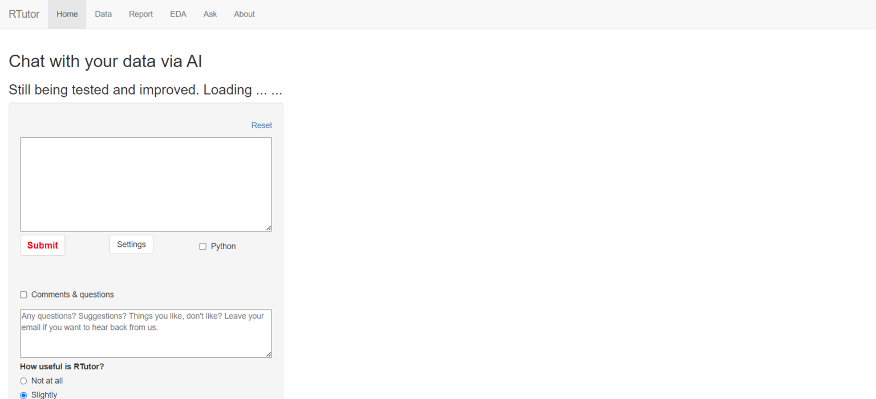Click the RTutor brand logo
This screenshot has width=876, height=399.
coord(24,14)
